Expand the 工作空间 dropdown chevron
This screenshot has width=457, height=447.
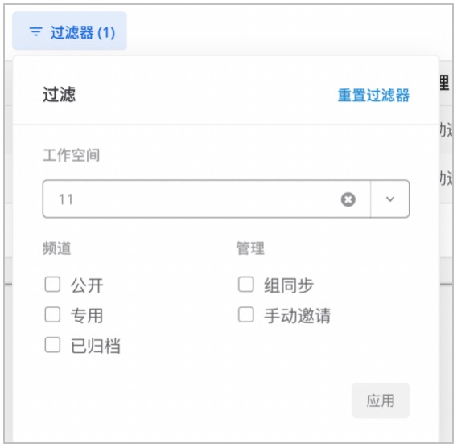tap(390, 199)
